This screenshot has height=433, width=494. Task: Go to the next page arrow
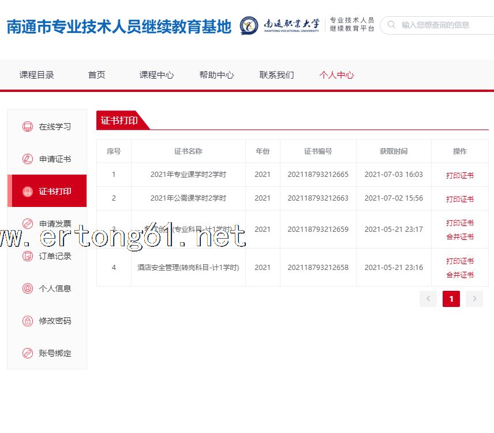[x=474, y=298]
